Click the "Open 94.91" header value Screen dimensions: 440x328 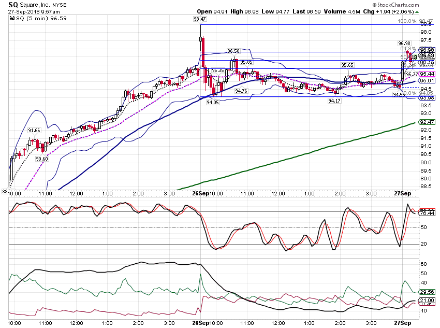[x=212, y=11]
